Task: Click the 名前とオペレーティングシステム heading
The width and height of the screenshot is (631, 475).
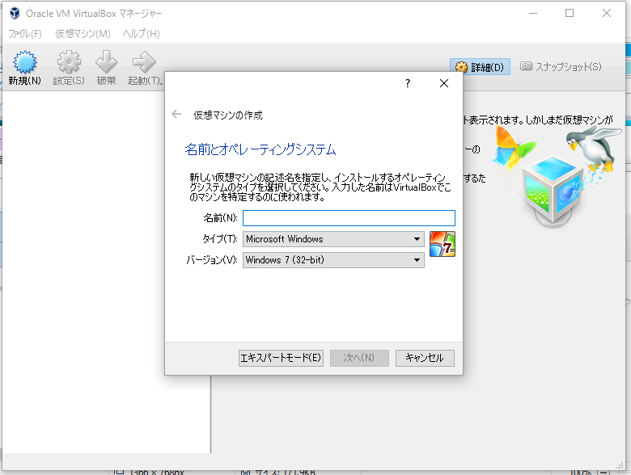Action: [260, 149]
